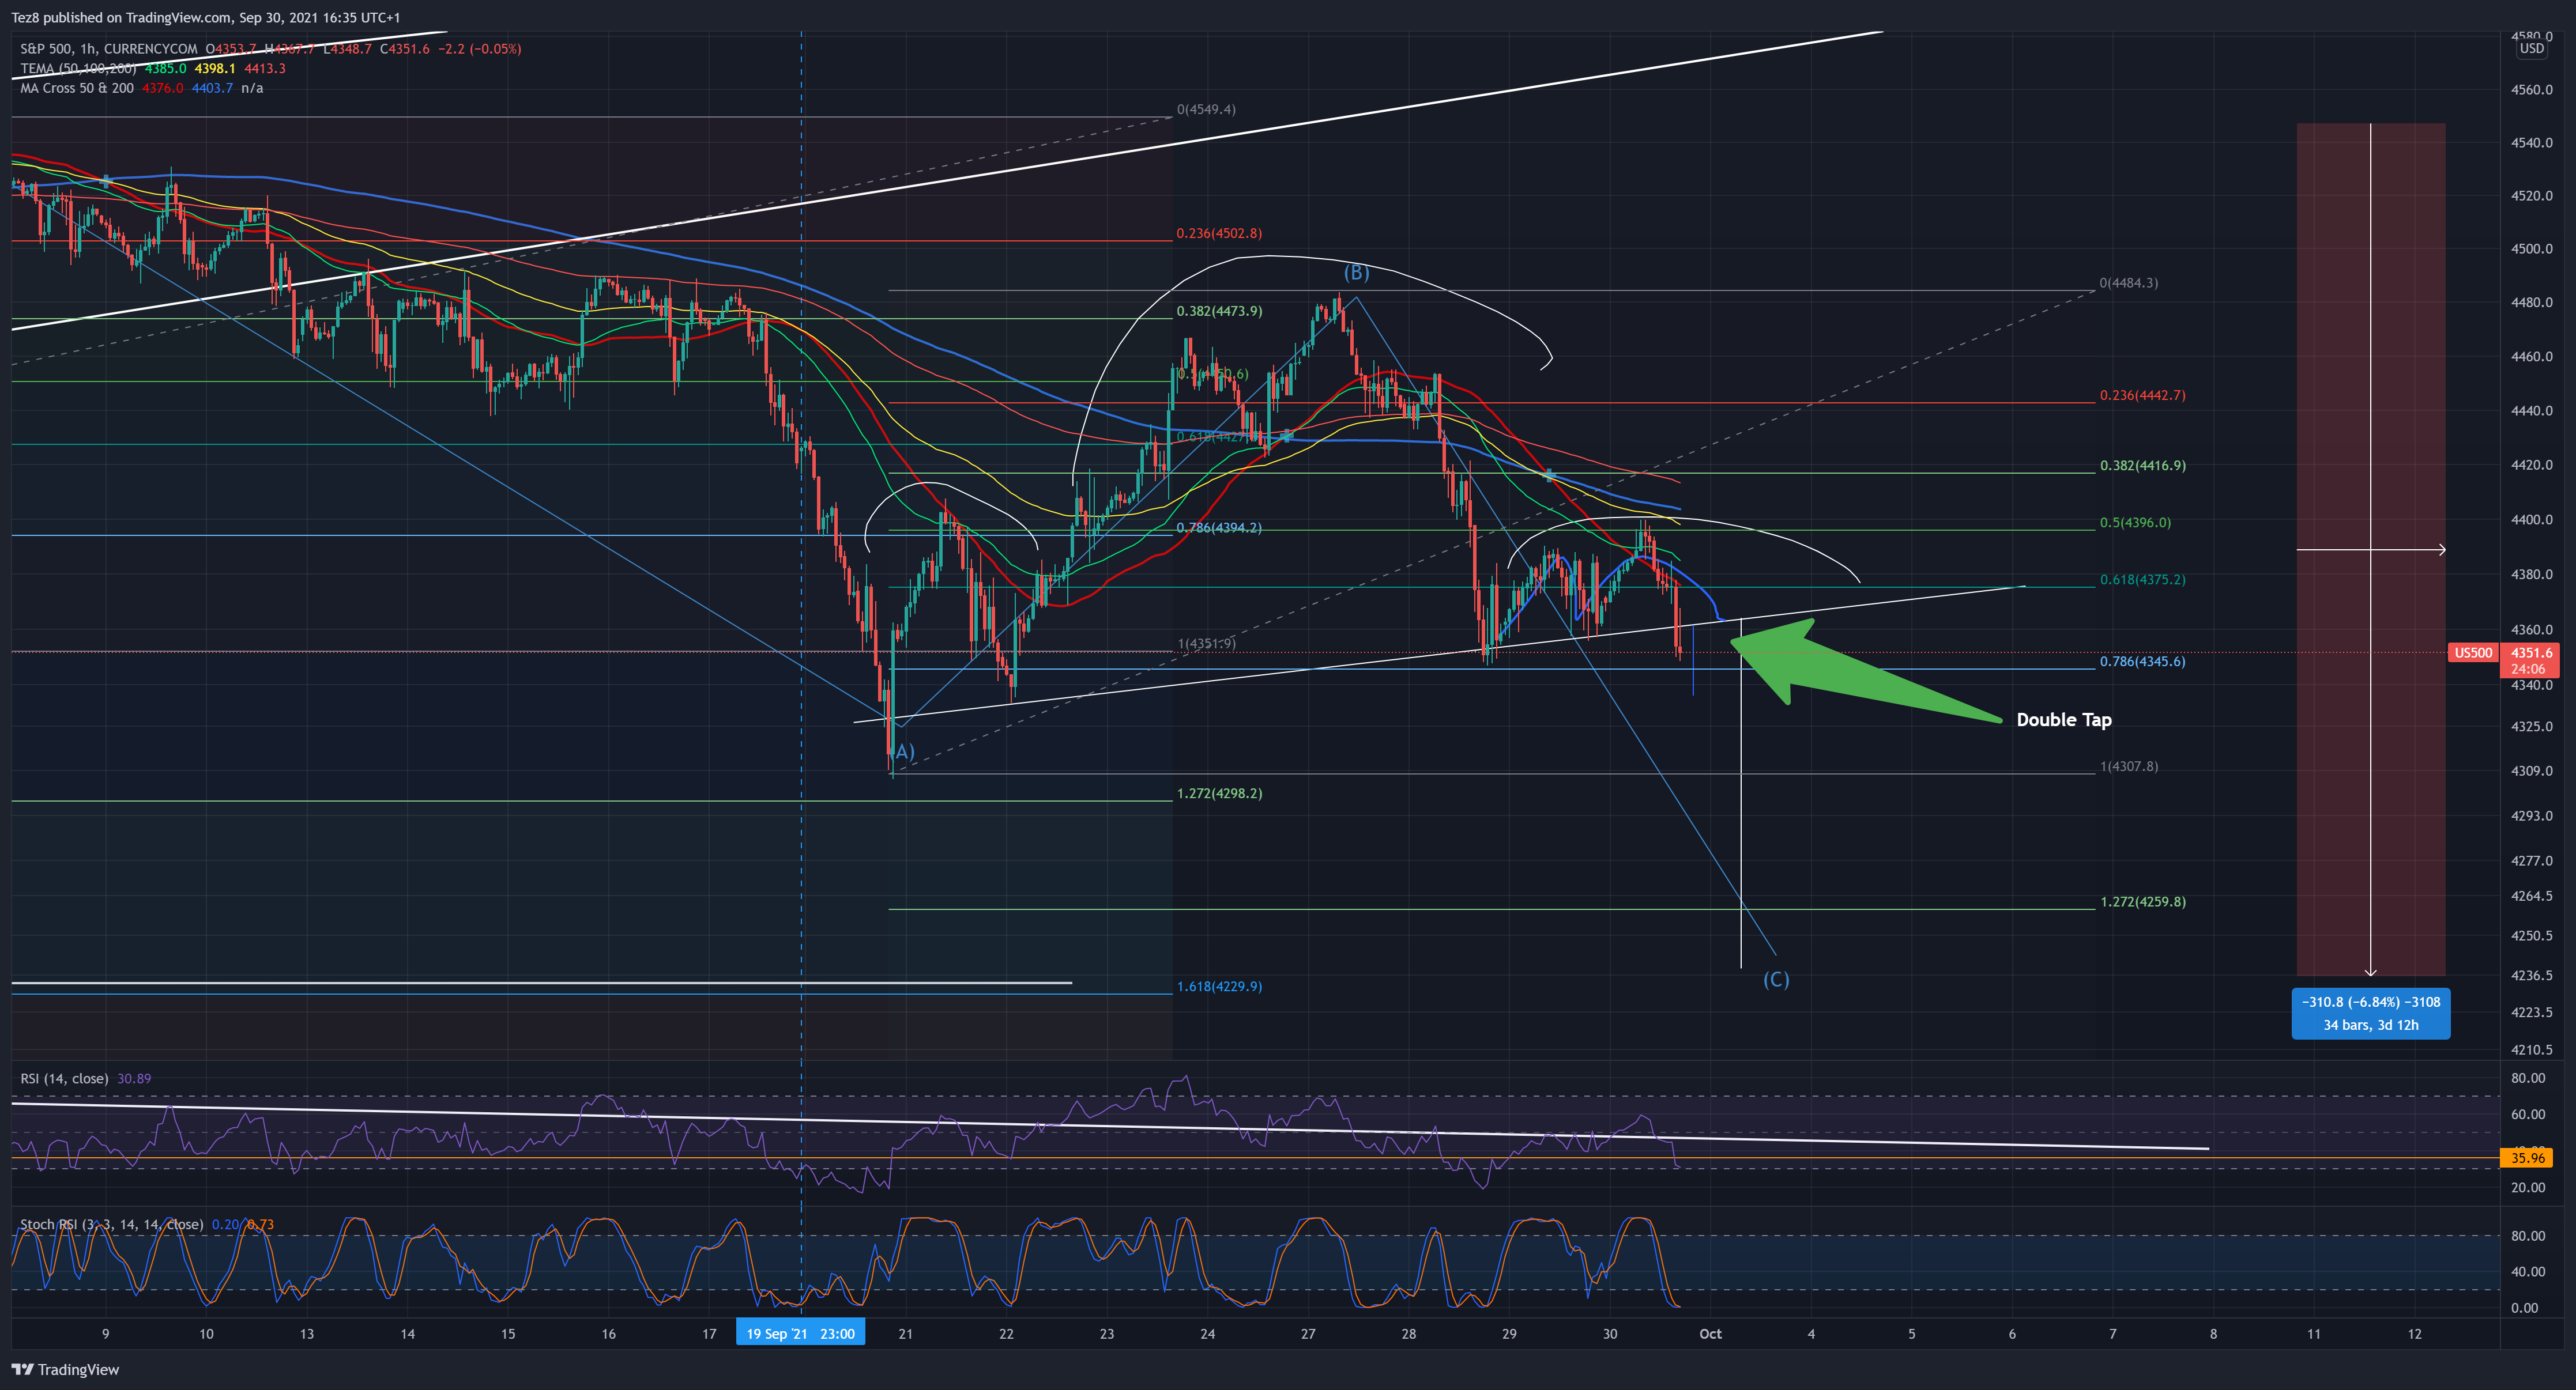Click the 0.236(4502.8) Fibonacci label
Viewport: 2576px width, 1390px height.
pos(1219,233)
